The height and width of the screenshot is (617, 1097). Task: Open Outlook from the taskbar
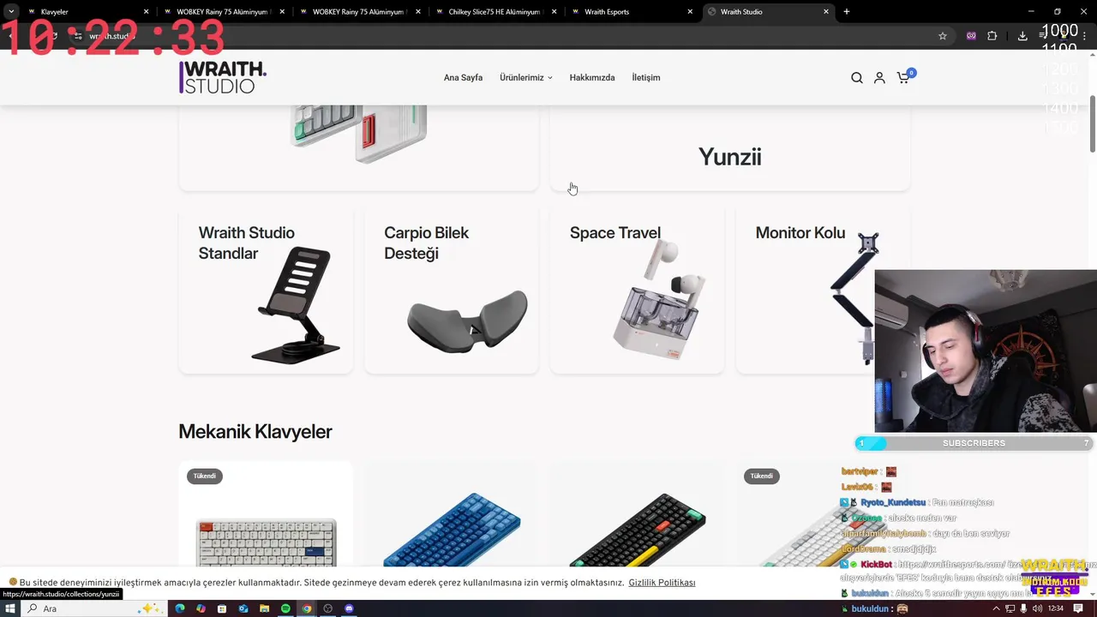coord(243,608)
